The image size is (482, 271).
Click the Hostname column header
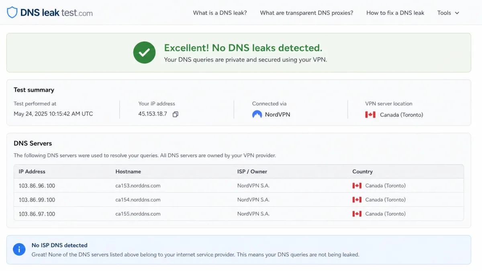click(128, 171)
